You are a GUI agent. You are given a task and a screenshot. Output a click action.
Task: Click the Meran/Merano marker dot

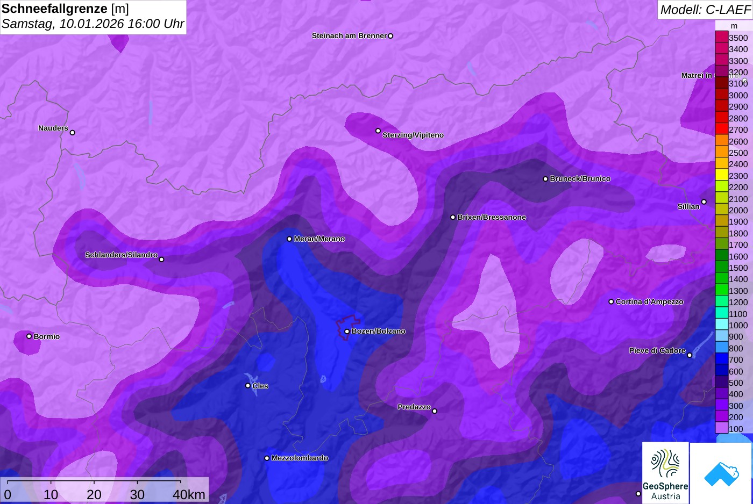(289, 239)
